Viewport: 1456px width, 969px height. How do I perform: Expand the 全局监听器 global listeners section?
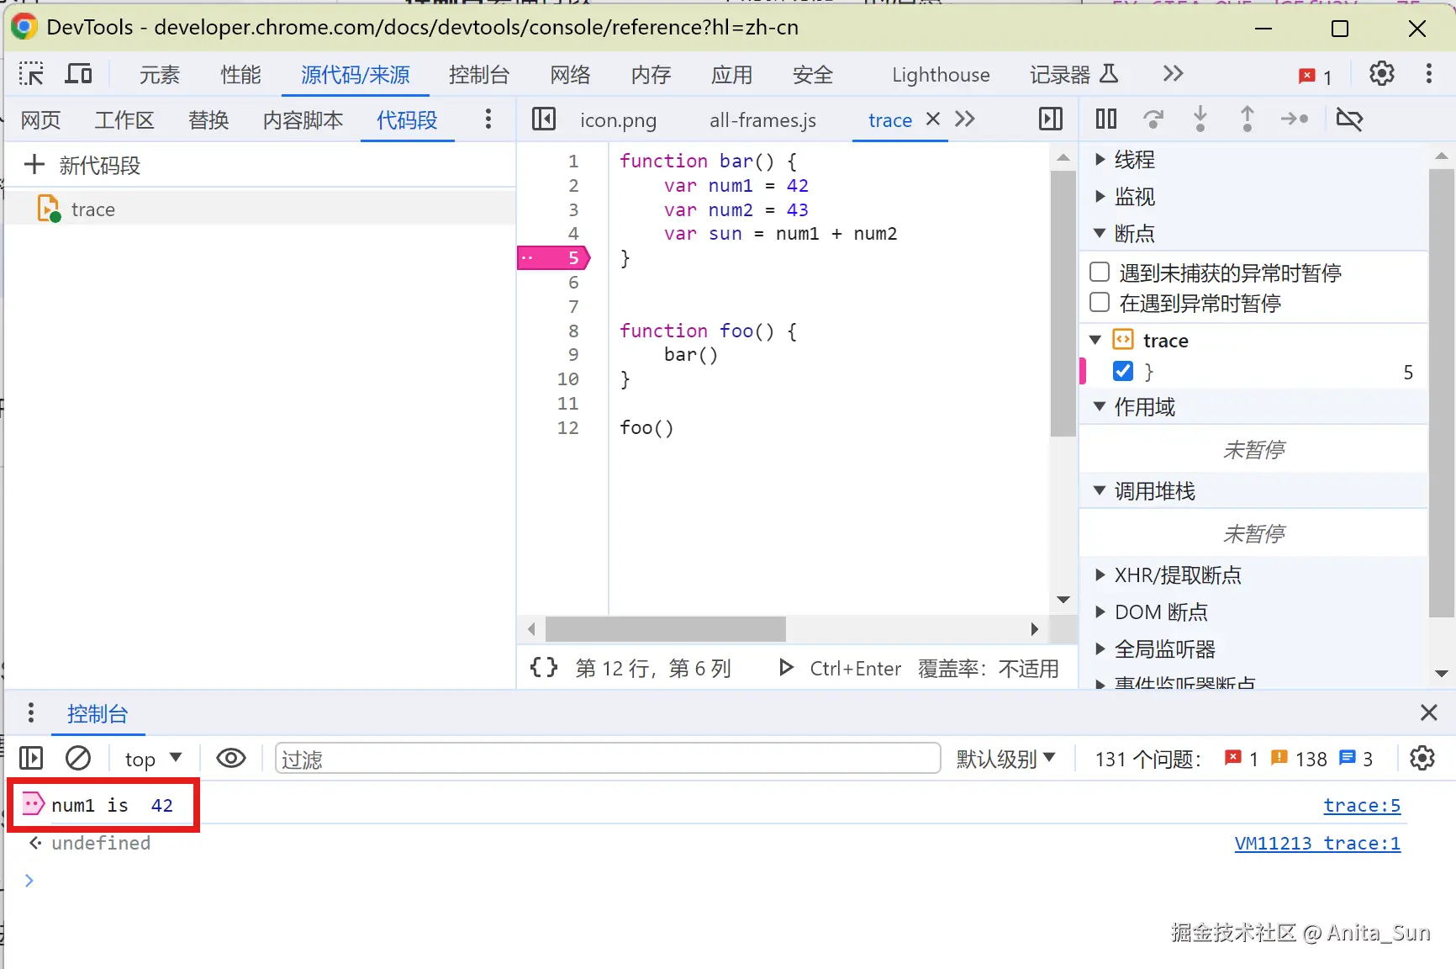tap(1100, 649)
